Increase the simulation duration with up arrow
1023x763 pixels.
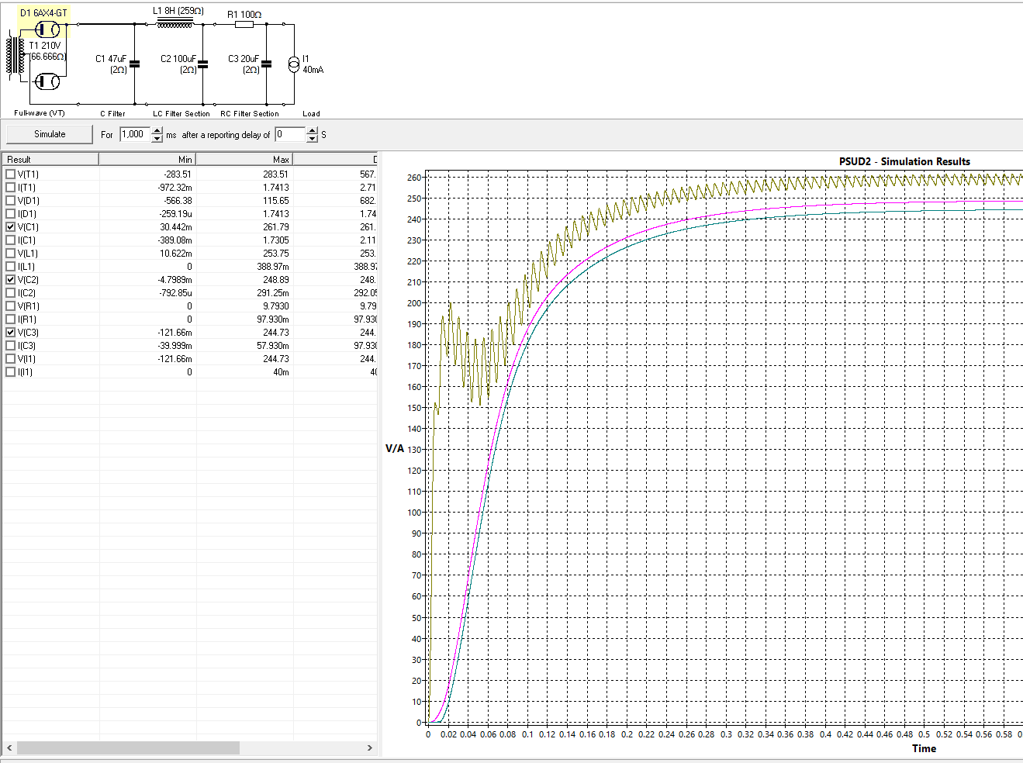click(x=157, y=131)
